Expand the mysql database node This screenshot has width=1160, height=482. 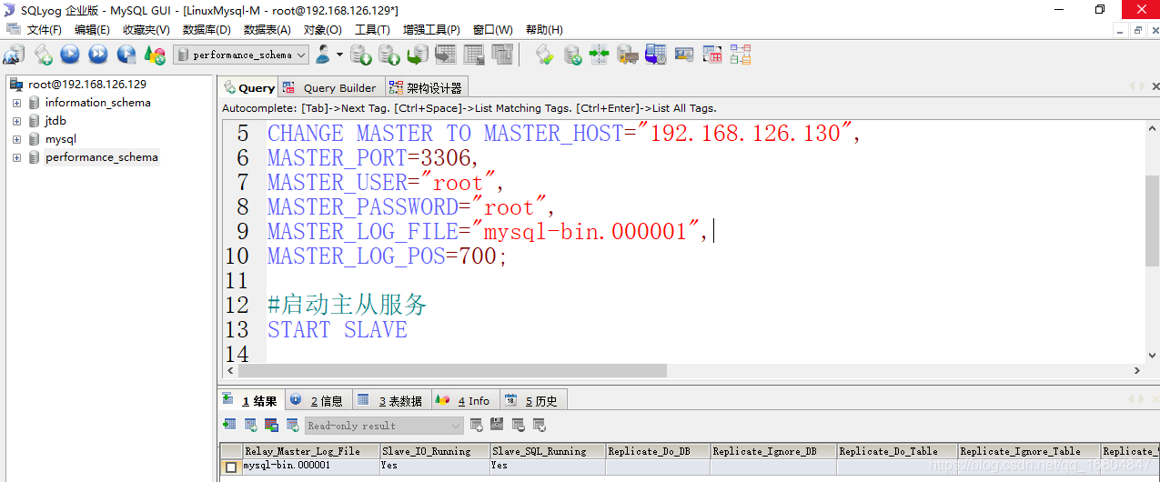pos(16,139)
